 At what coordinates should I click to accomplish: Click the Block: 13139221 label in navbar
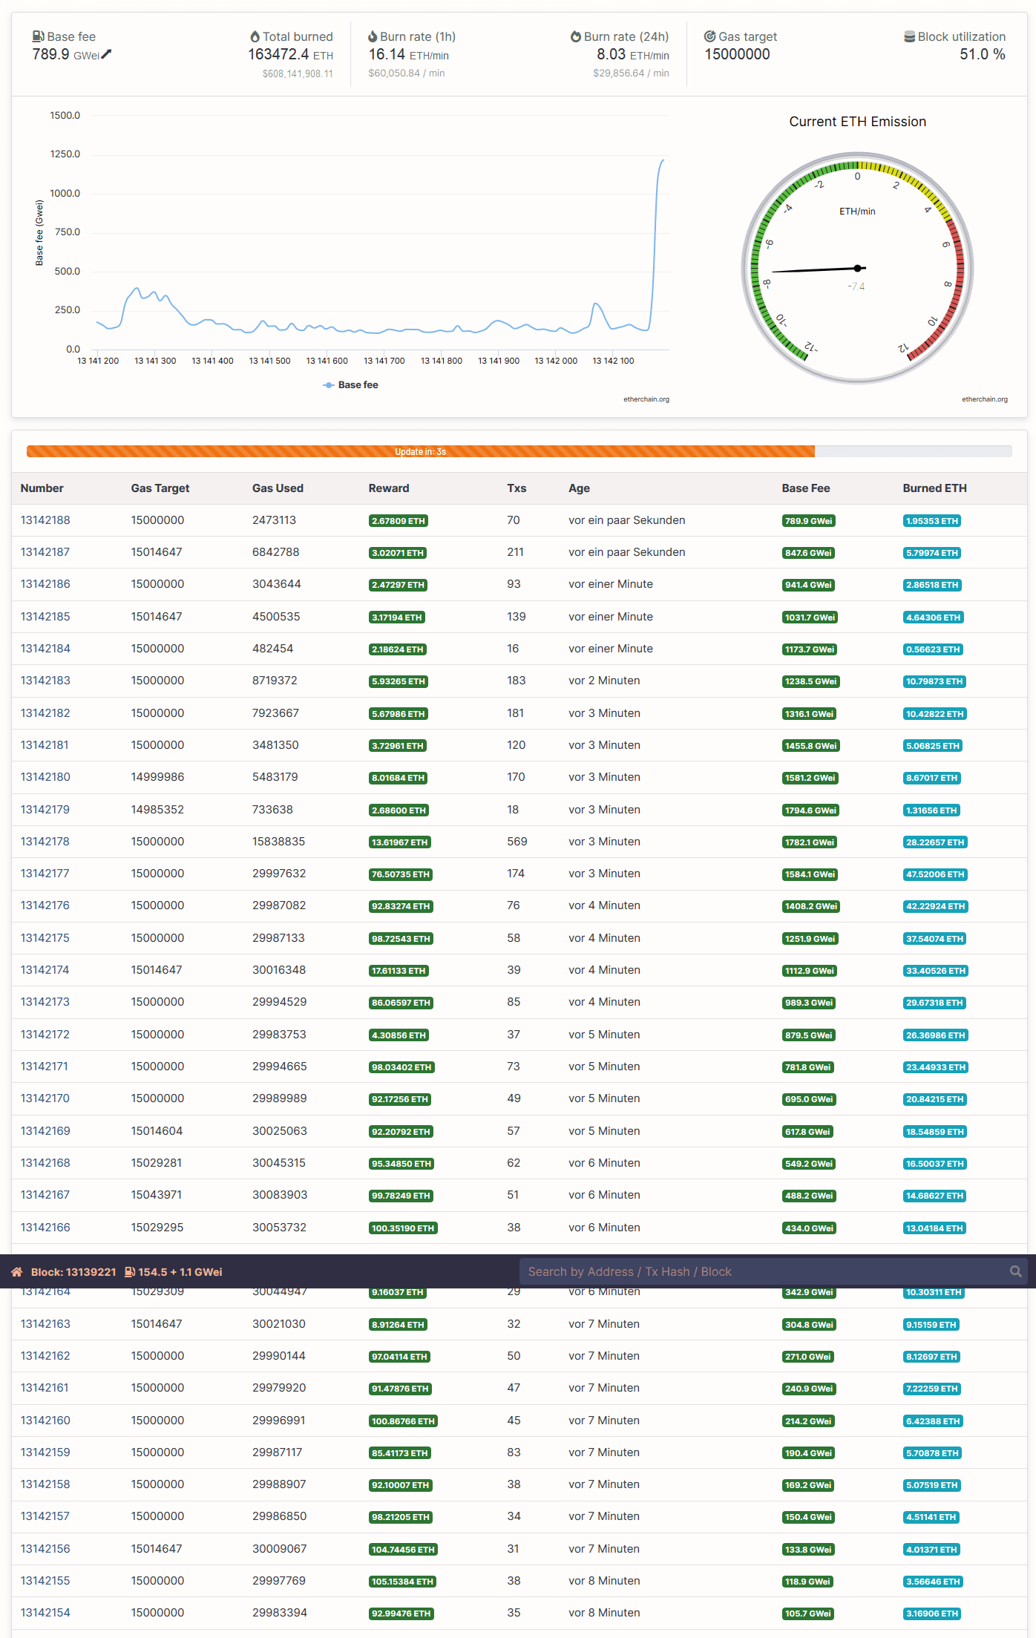73,1271
